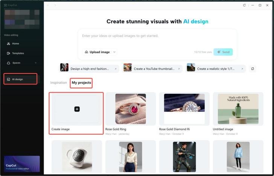
Task: Click the forward navigation arrow
Action: [55, 5]
